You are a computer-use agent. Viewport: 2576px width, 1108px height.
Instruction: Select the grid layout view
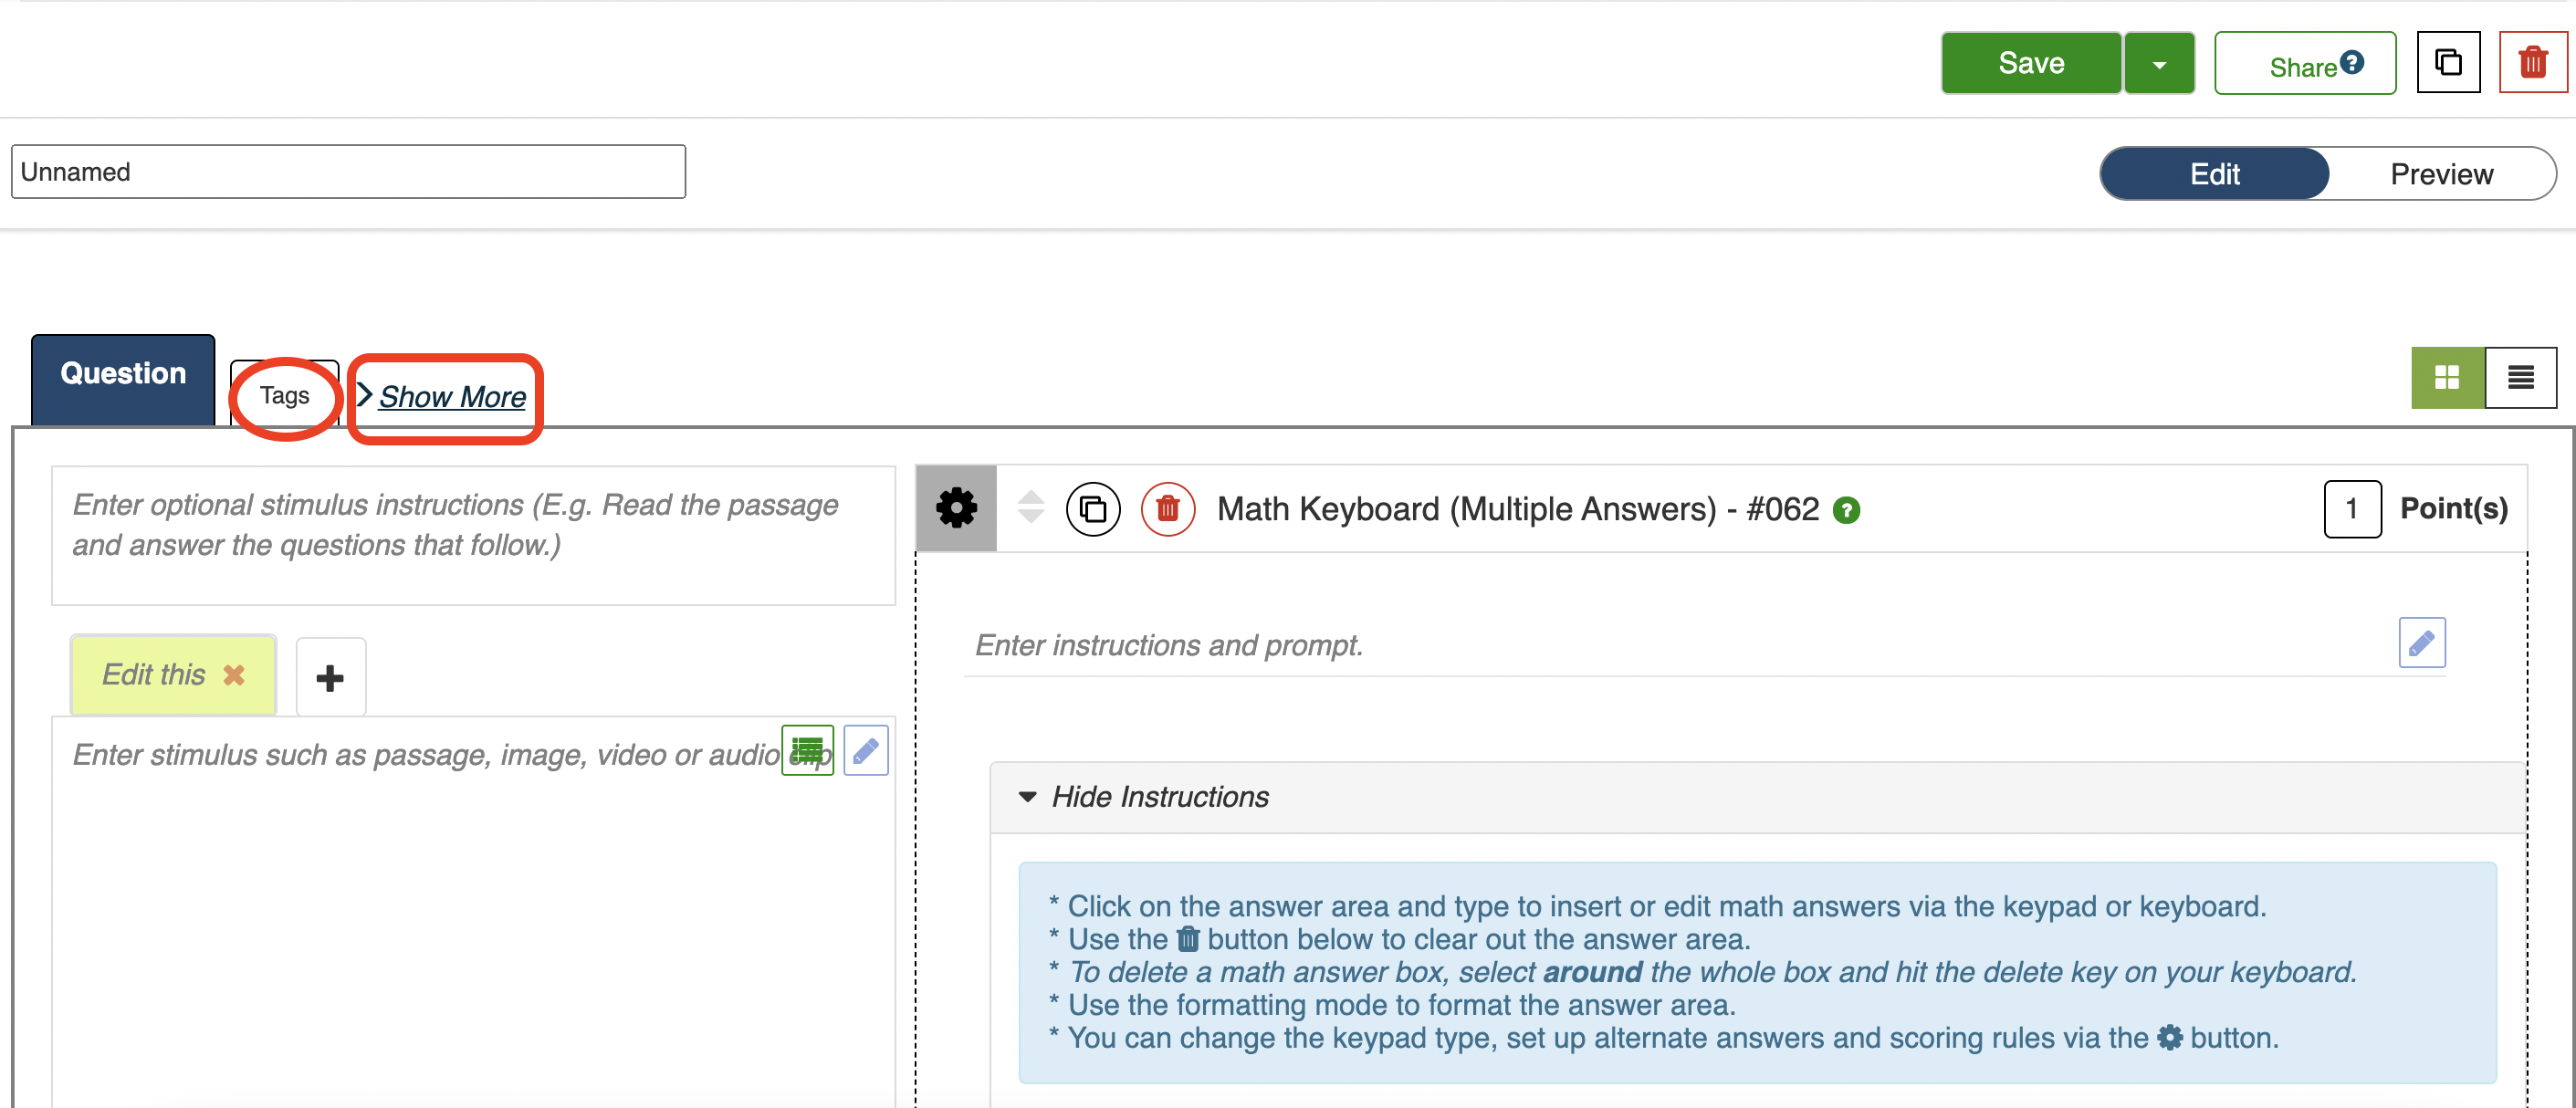point(2446,378)
